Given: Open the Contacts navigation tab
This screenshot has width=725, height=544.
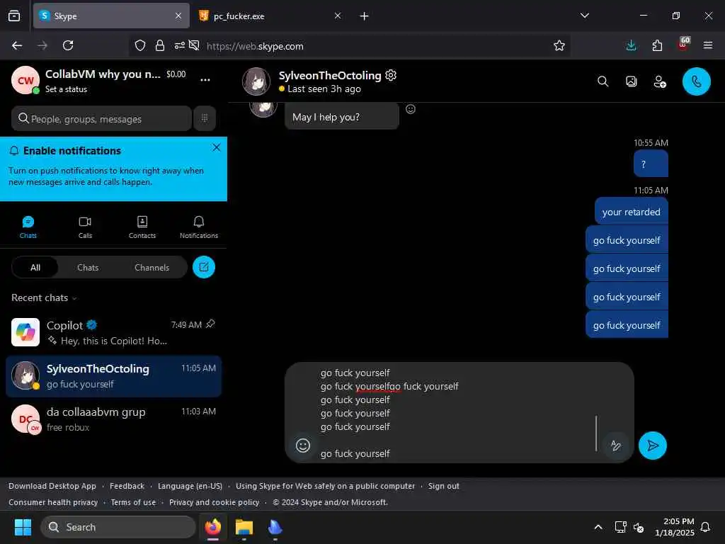Looking at the screenshot, I should pyautogui.click(x=142, y=227).
